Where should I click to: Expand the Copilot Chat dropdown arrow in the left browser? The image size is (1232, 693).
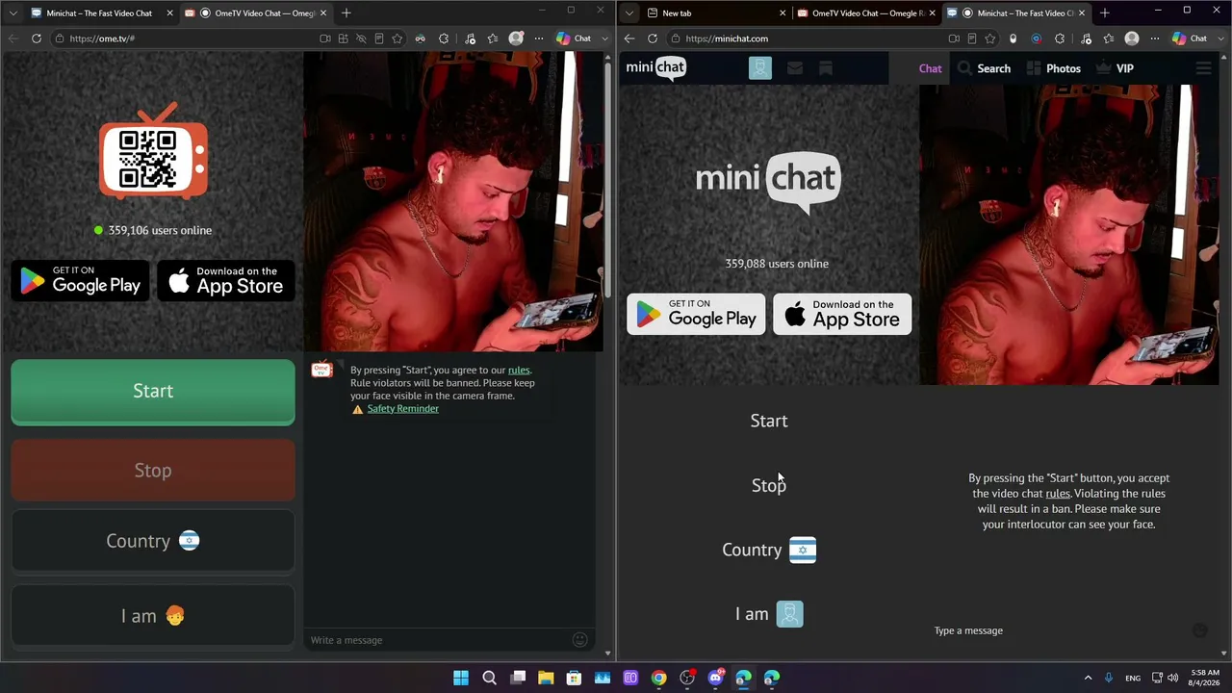point(604,38)
